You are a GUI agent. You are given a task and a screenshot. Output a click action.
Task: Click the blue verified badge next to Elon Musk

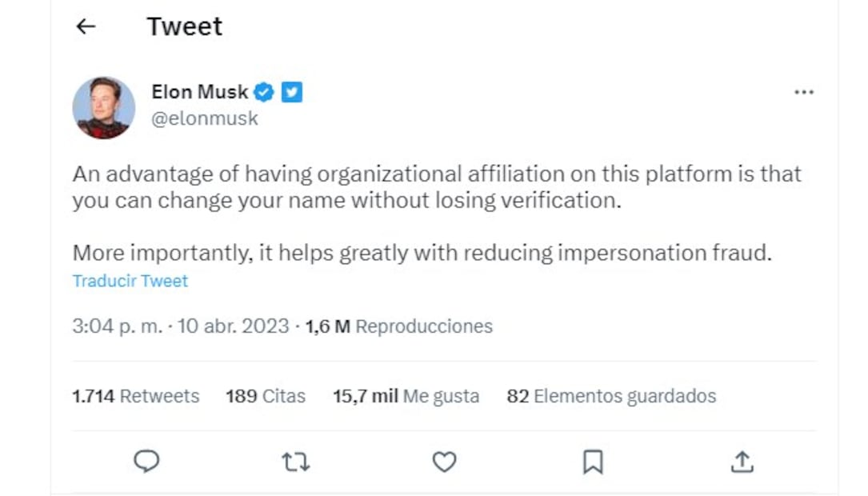[x=264, y=91]
